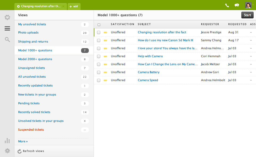Viewport: 256px width, 157px height.
Task: Open the Views list icon in sidebar
Action: click(x=7, y=28)
